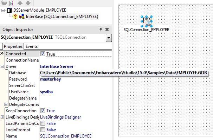Viewport: 213px width, 140px height.
Task: Click the TSQLConnection class name text
Action: point(71,37)
